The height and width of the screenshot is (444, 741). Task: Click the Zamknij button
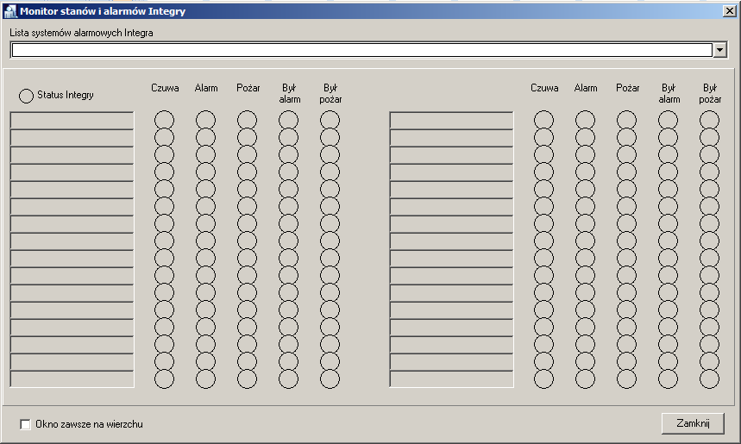(x=693, y=423)
